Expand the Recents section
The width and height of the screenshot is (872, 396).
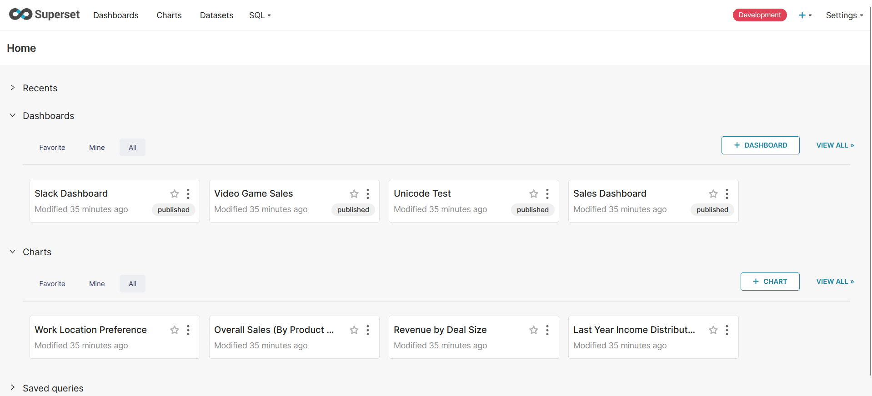13,88
